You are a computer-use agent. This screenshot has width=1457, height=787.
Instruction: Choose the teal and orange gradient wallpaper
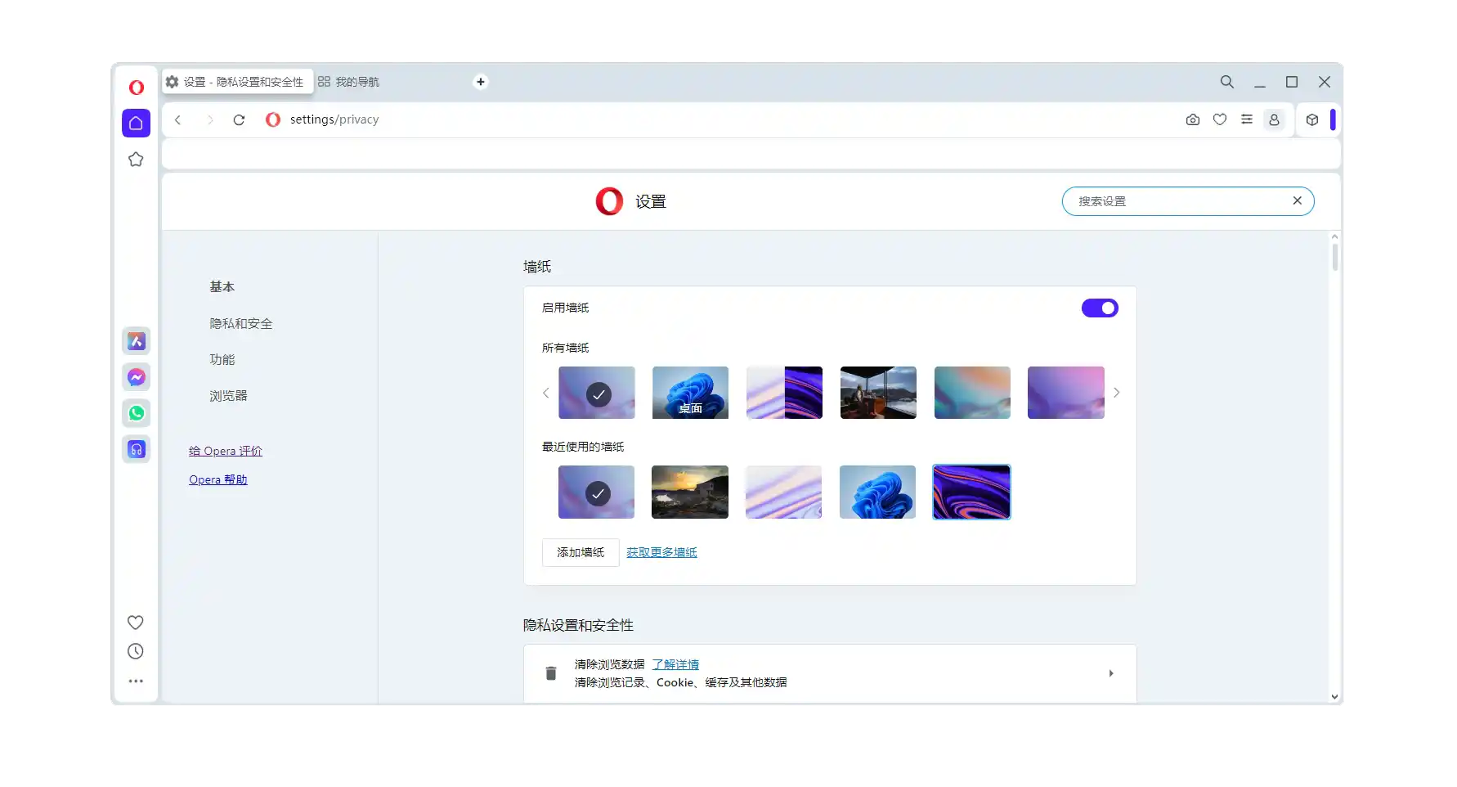(x=972, y=393)
